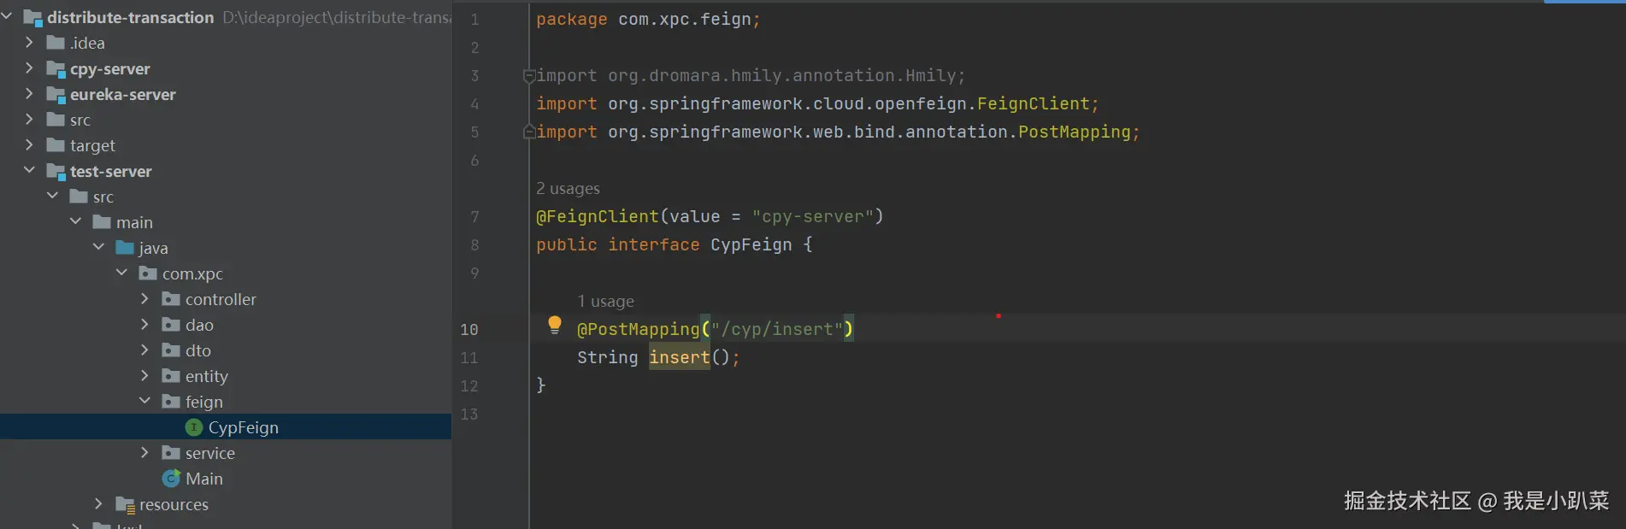
Task: Collapse the feign package
Action: (x=144, y=401)
